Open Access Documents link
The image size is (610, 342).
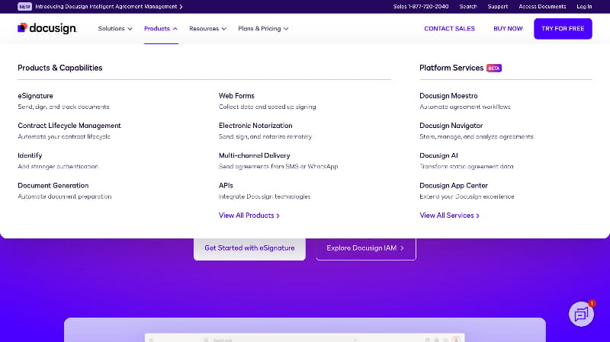pos(542,7)
